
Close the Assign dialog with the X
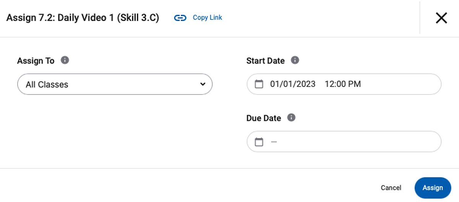coord(441,18)
